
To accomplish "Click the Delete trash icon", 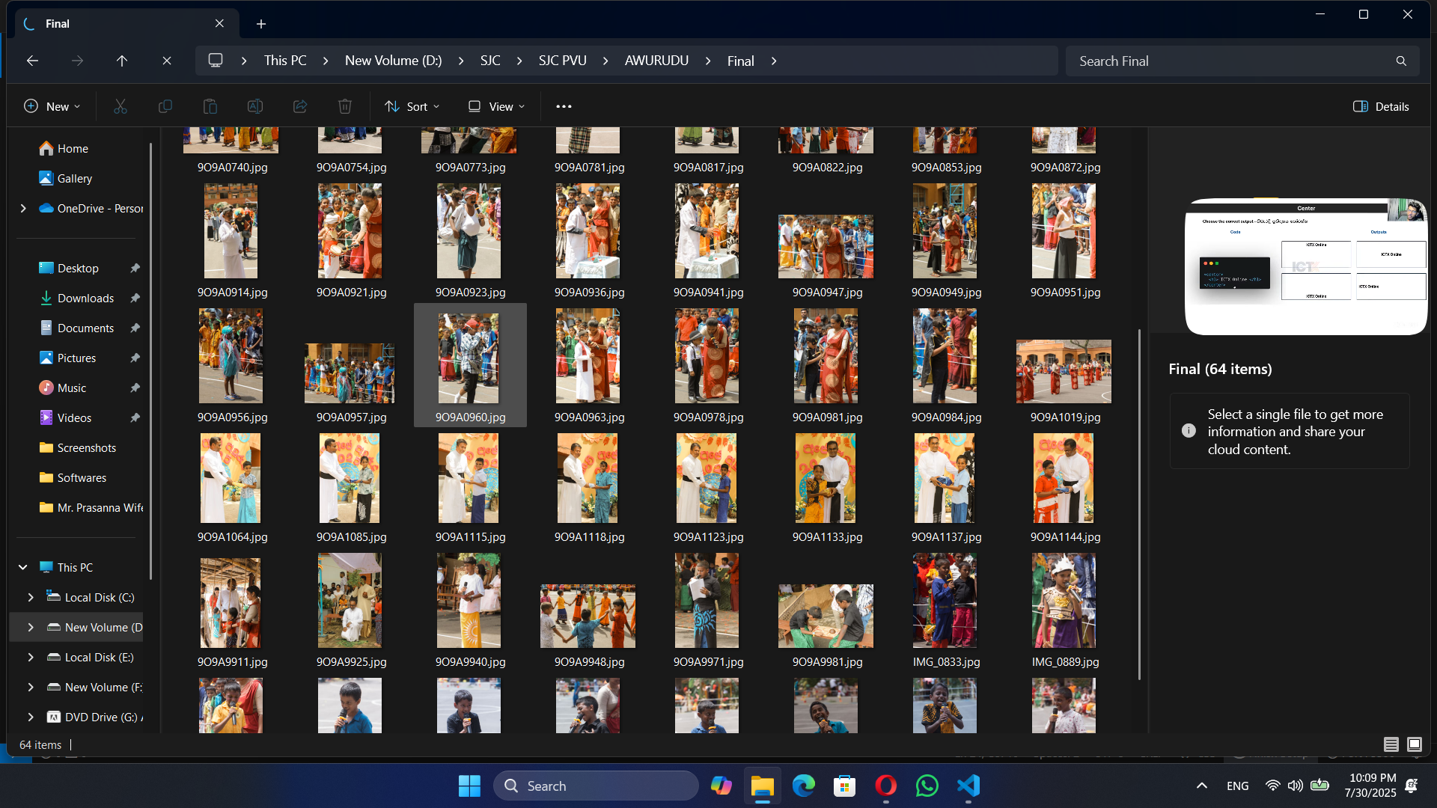I will tap(345, 106).
